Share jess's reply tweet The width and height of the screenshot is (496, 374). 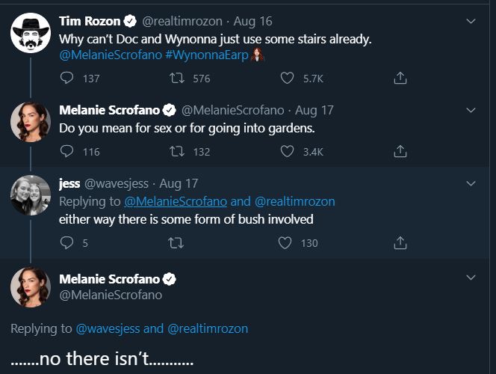tap(400, 242)
